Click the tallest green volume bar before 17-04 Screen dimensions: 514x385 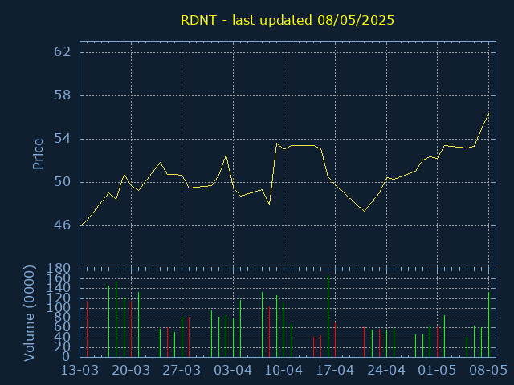(328, 316)
